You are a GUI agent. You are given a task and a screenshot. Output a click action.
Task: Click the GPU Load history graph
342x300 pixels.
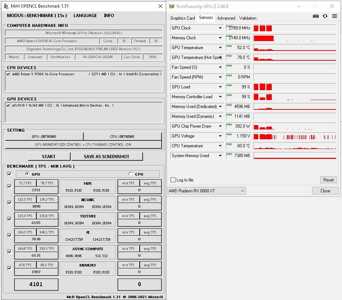tap(294, 87)
